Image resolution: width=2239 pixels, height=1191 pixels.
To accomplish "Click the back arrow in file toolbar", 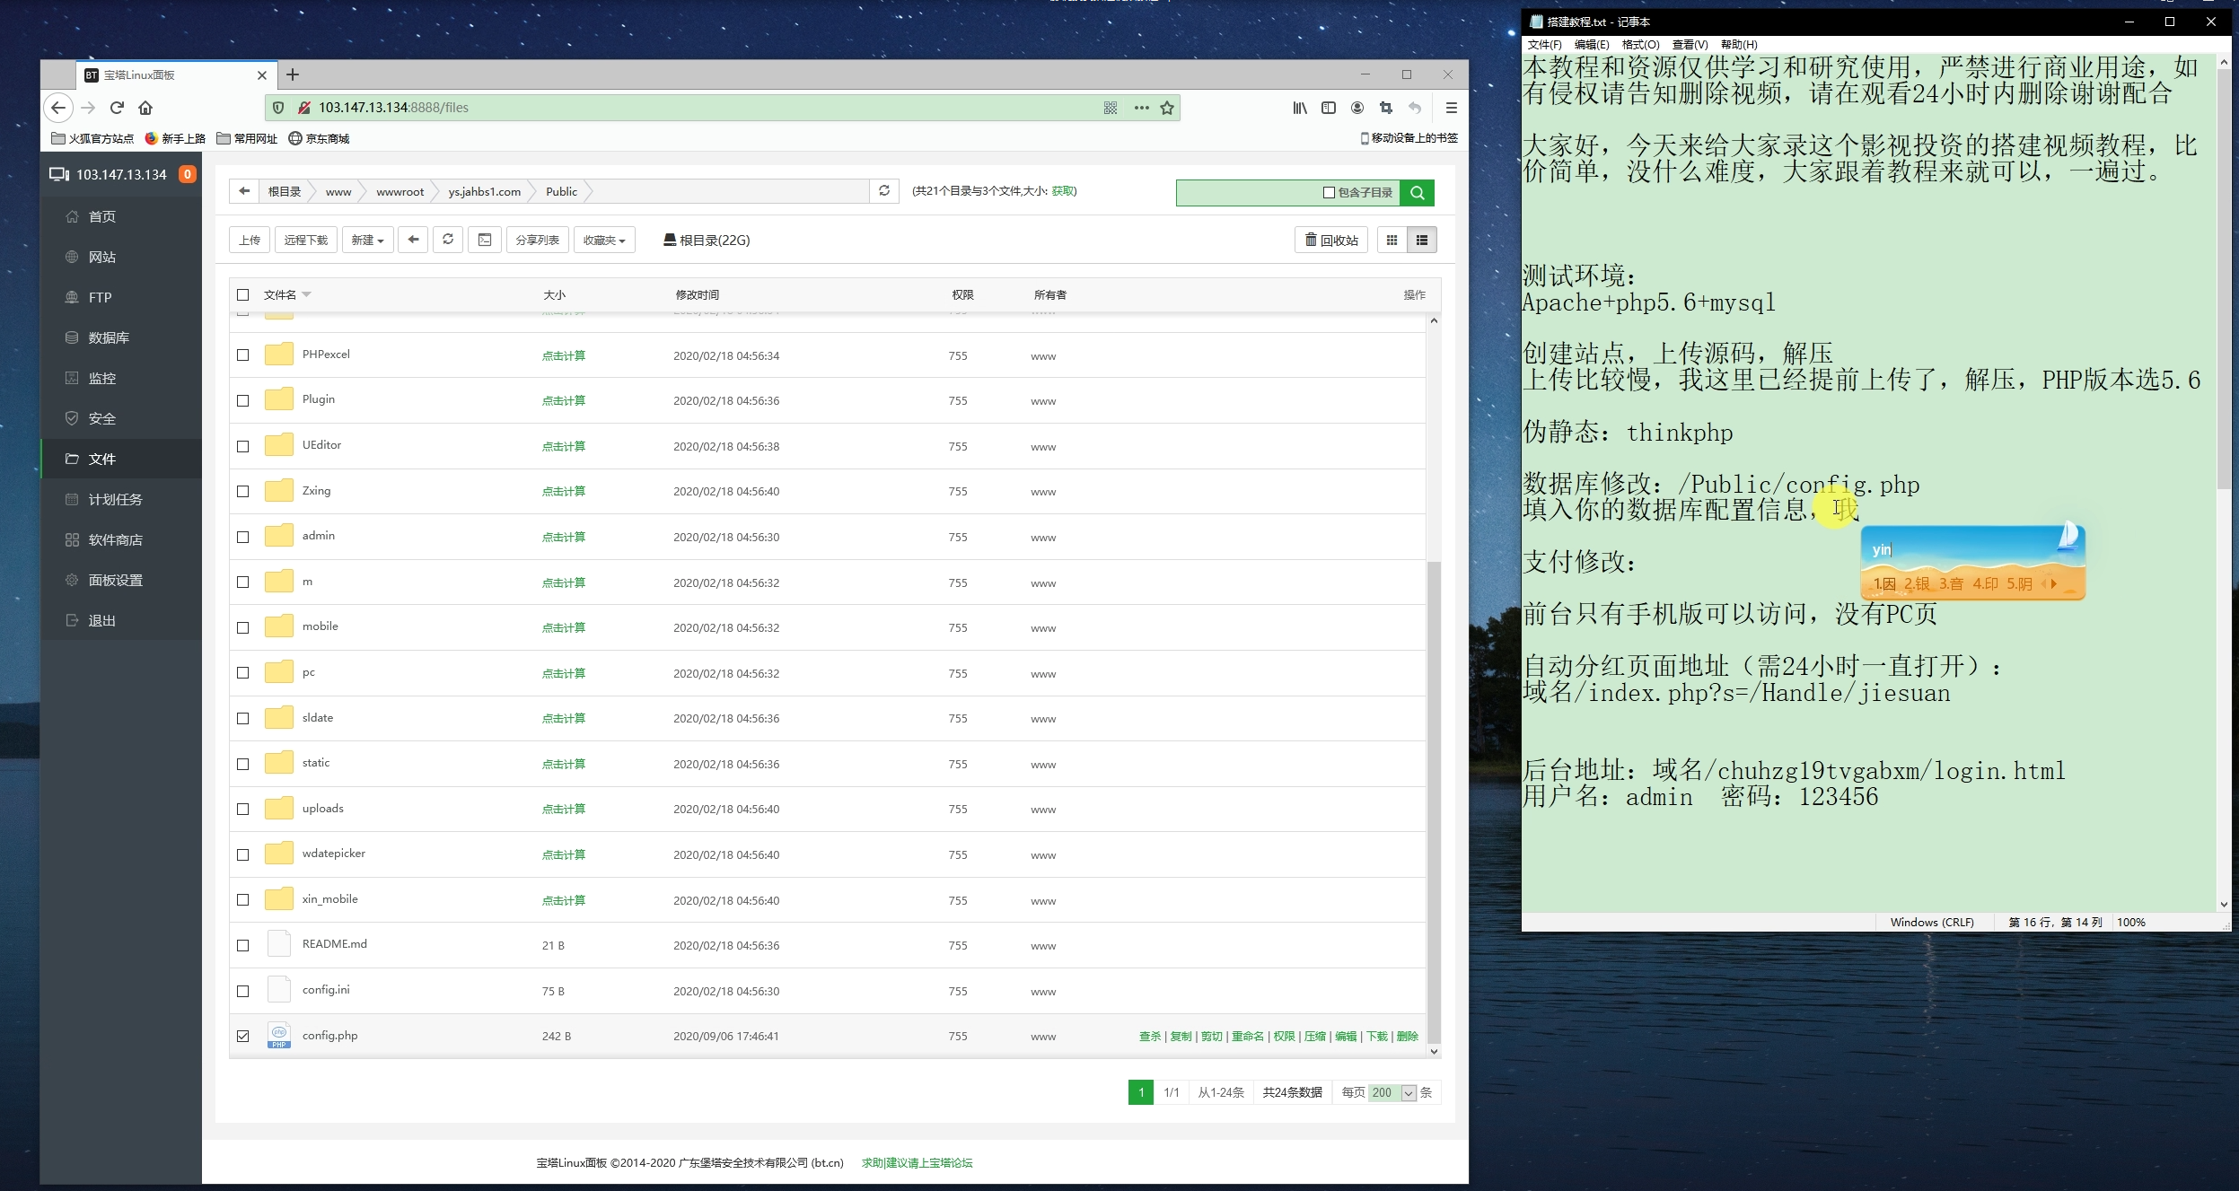I will [x=413, y=240].
